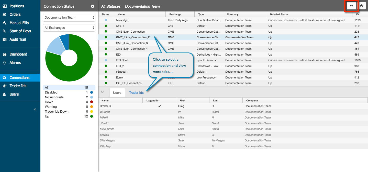Image resolution: width=368 pixels, height=172 pixels.
Task: Open the Orders section icon
Action: coord(4,15)
